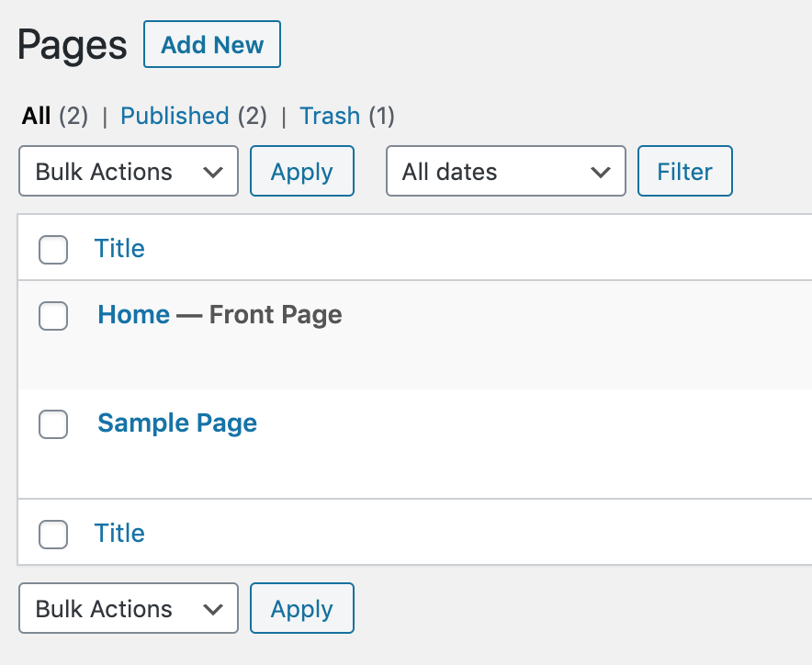Screen dimensions: 812x665
Task: Check the box beside the Home page
Action: pyautogui.click(x=53, y=316)
